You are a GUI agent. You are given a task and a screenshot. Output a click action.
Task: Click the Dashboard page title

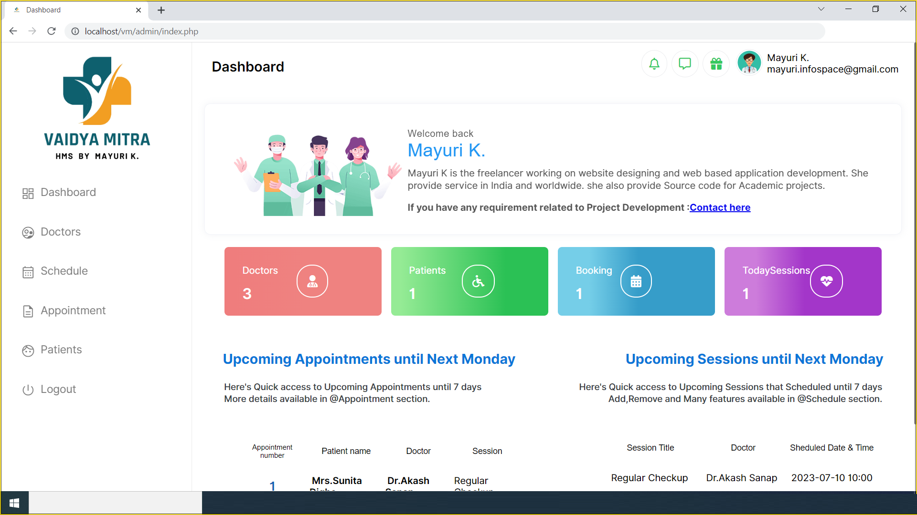click(248, 67)
